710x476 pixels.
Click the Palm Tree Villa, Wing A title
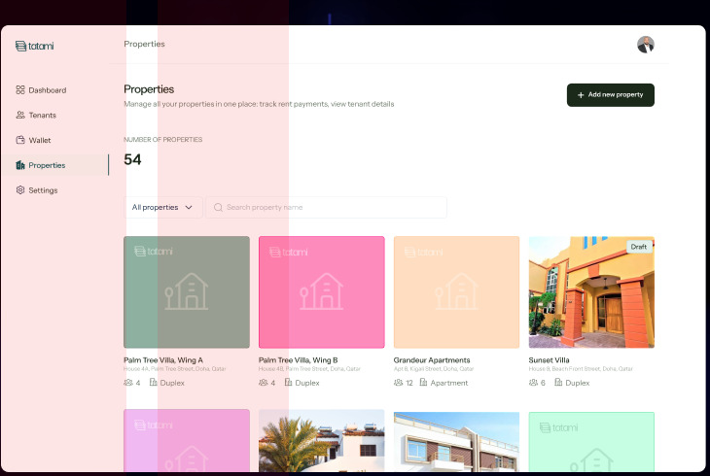[x=163, y=360]
